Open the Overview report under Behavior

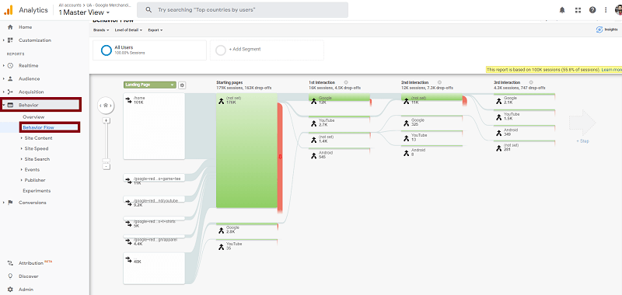coord(33,117)
